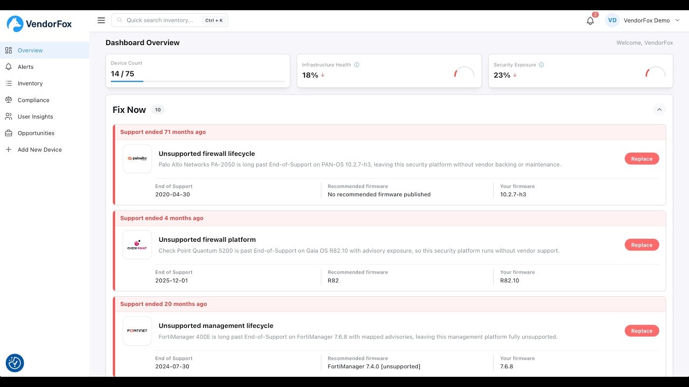
Task: Open the notifications bell
Action: coord(590,20)
